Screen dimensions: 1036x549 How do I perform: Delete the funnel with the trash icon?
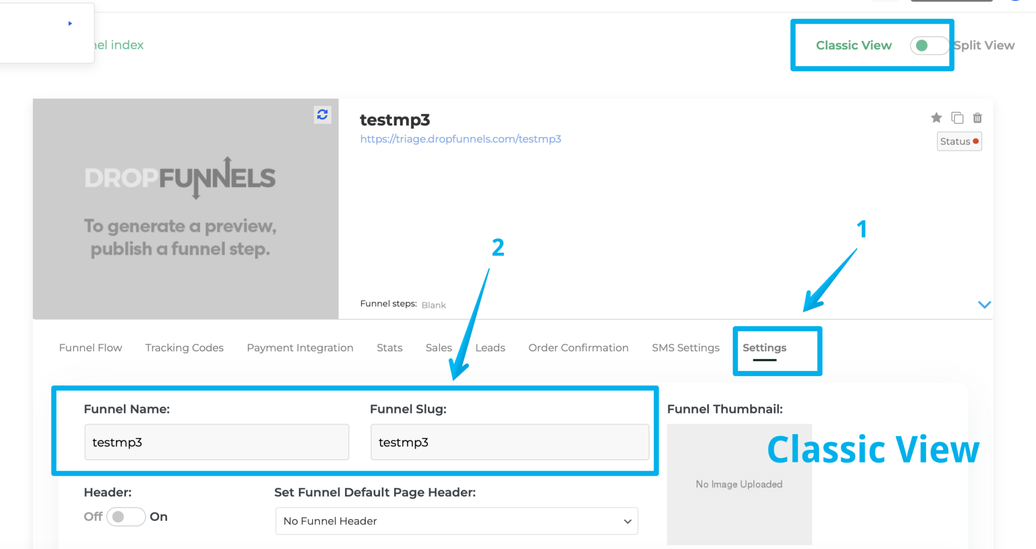(x=978, y=117)
